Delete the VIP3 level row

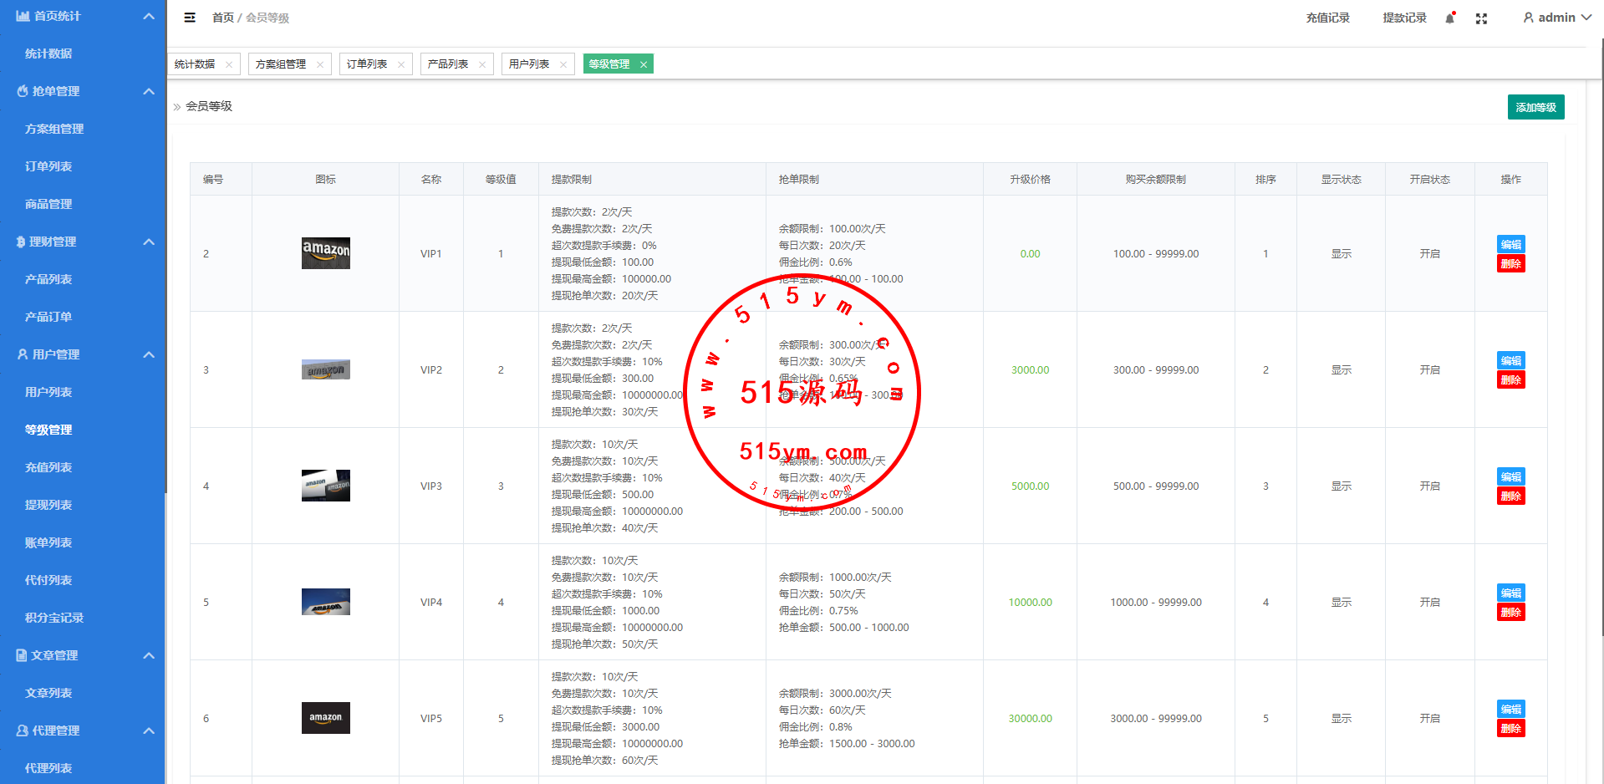click(x=1510, y=496)
